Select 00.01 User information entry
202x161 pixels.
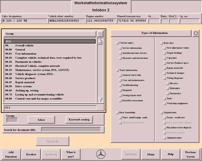(x=50, y=54)
